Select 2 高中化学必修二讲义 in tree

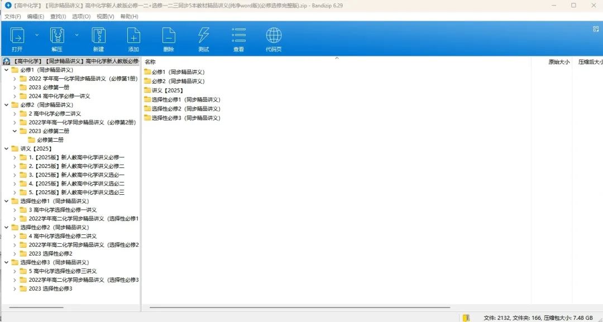click(x=55, y=114)
